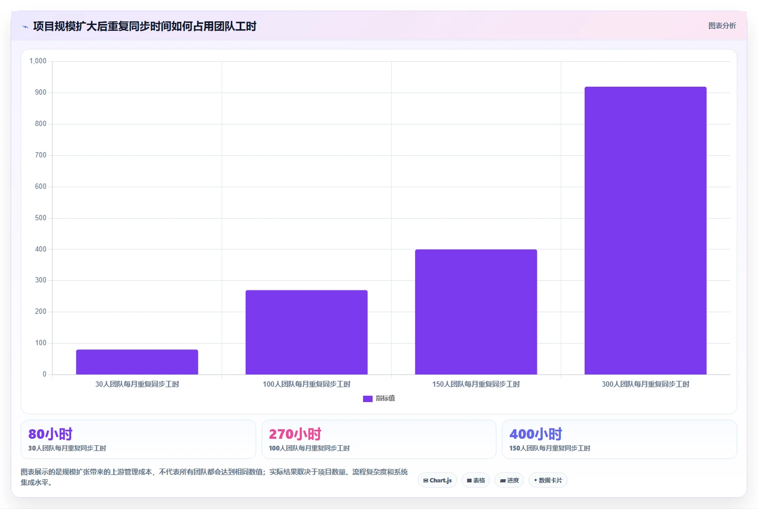Select the 进度 tag chip
The height and width of the screenshot is (509, 758).
(509, 480)
